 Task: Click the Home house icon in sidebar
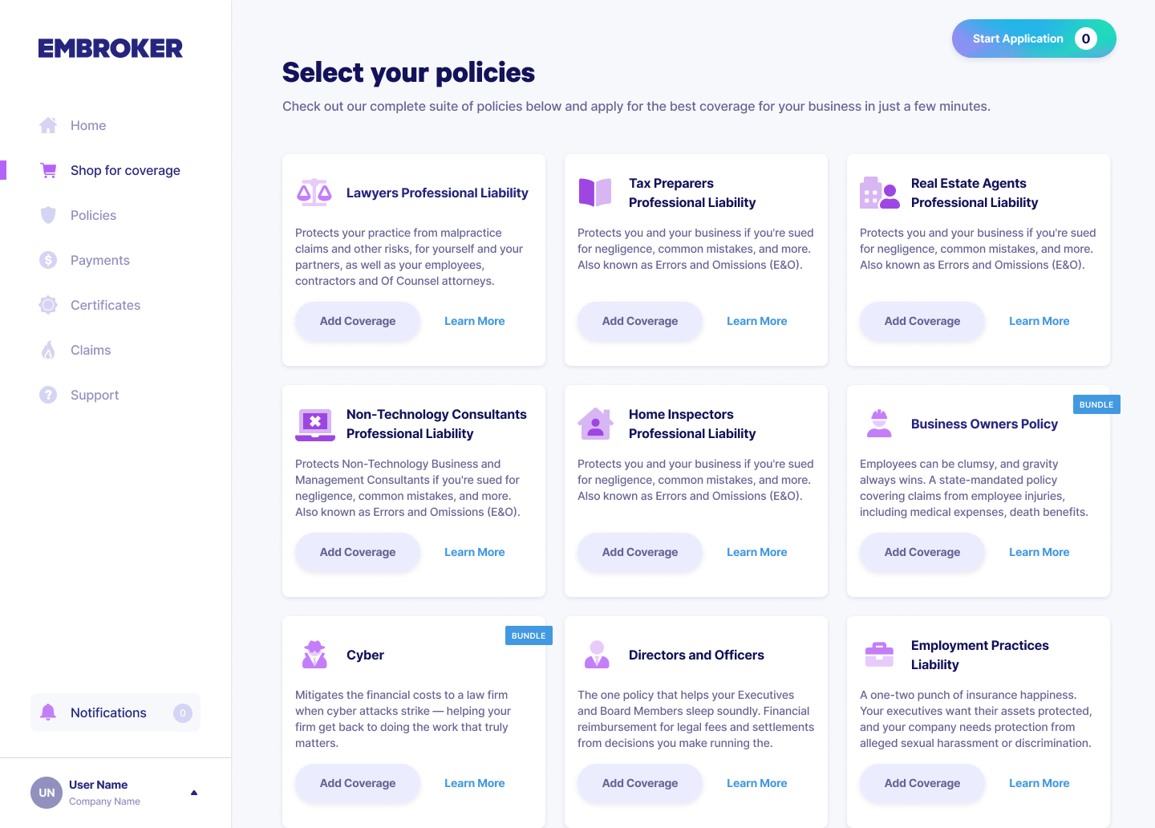point(48,125)
